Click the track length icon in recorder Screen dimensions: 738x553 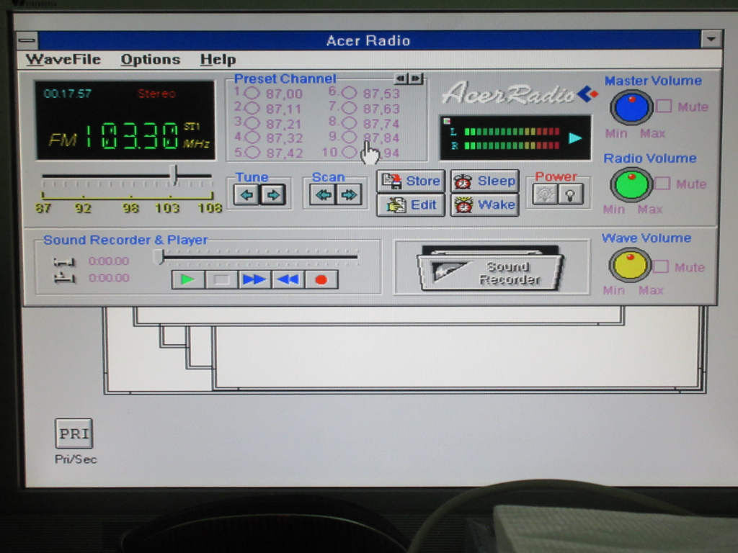[x=64, y=261]
